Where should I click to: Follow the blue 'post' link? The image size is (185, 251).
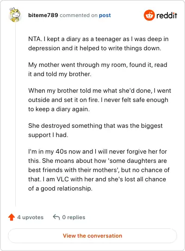[105, 15]
